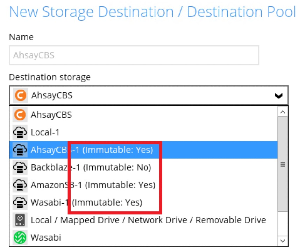This screenshot has height=252, width=305.
Task: Click the AhsayCBS-1 cloud storage icon
Action: [x=20, y=150]
